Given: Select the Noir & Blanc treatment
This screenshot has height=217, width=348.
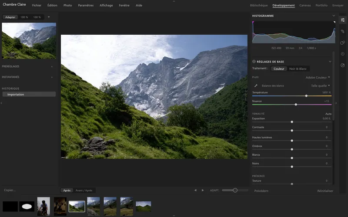Looking at the screenshot, I should [298, 69].
